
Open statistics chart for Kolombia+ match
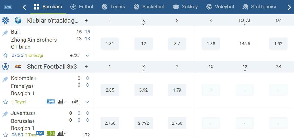point(62,102)
